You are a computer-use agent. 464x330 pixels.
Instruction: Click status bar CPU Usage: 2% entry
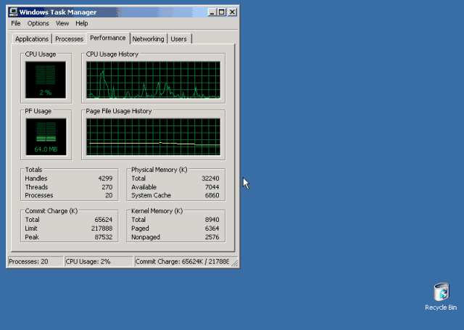tap(99, 262)
